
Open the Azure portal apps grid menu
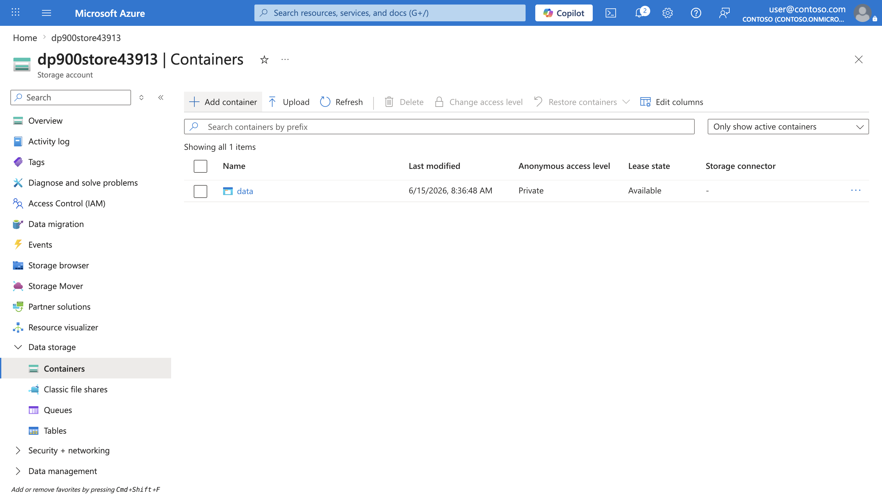15,13
